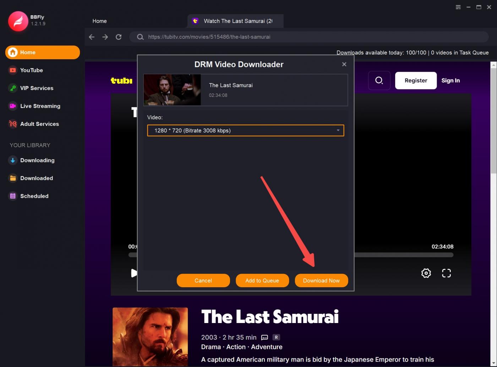This screenshot has width=497, height=367.
Task: Open the Home sidebar item
Action: [43, 52]
